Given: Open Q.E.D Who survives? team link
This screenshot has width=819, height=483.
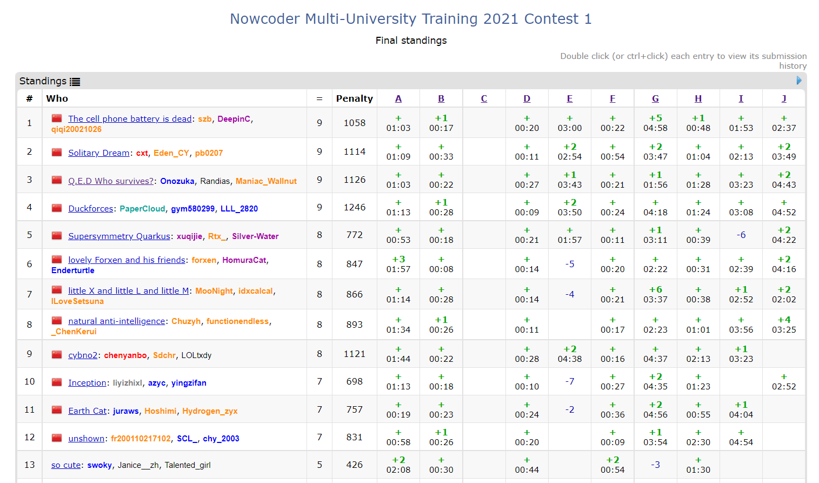Looking at the screenshot, I should (111, 181).
